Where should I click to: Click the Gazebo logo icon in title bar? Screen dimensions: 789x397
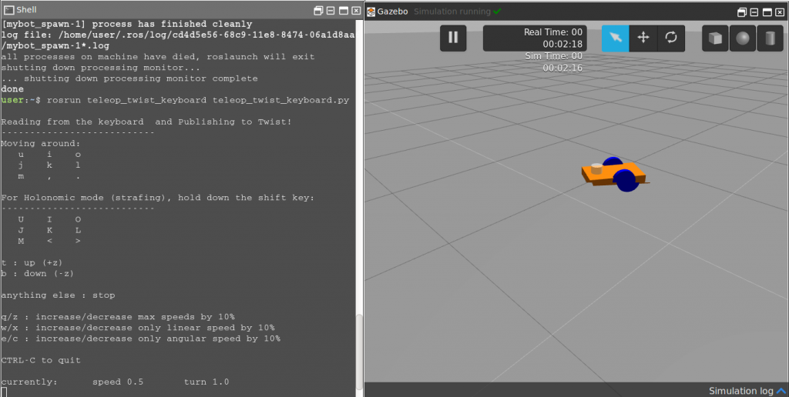tap(371, 12)
